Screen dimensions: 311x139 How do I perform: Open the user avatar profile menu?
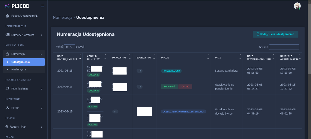[297, 6]
